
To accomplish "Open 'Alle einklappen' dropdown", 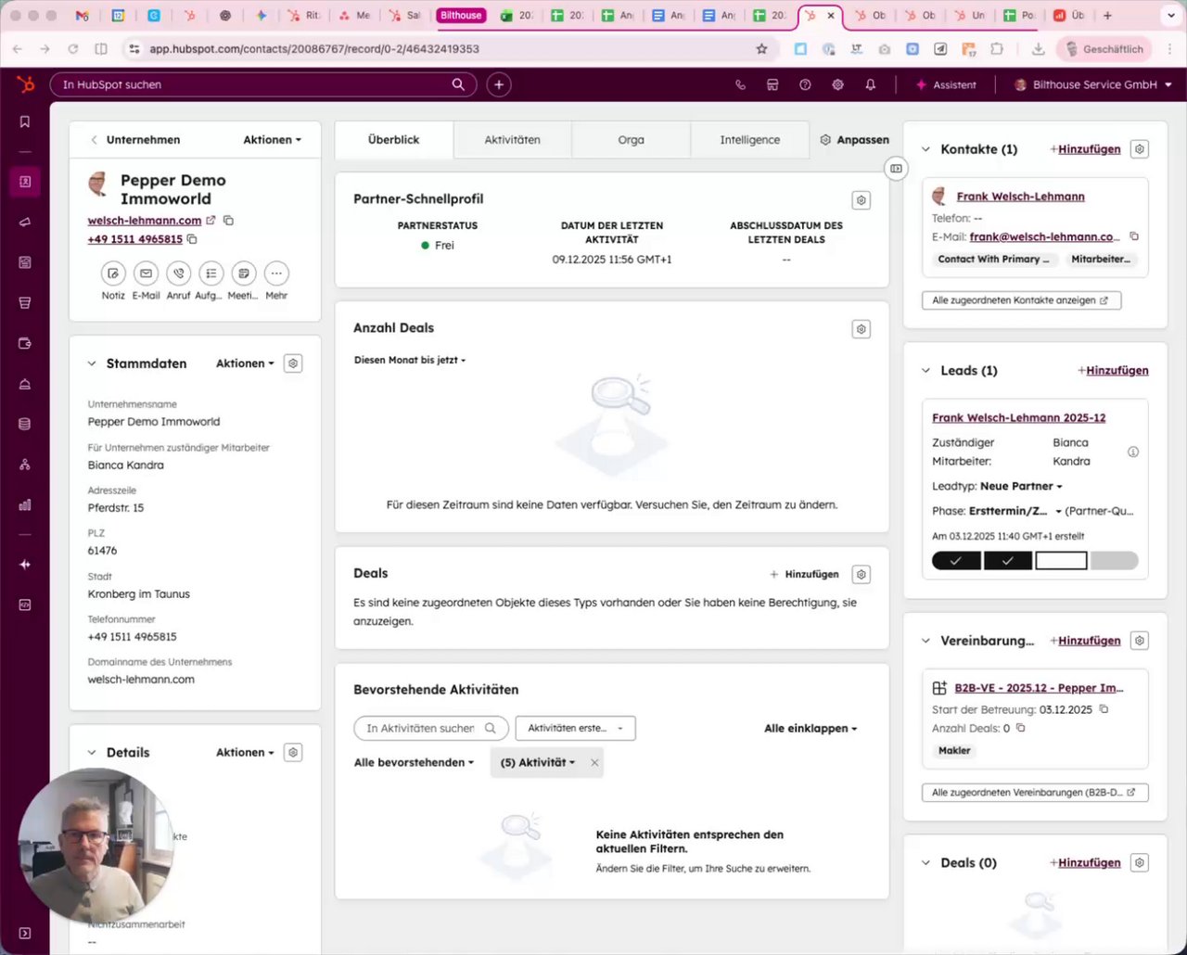I will [x=810, y=729].
